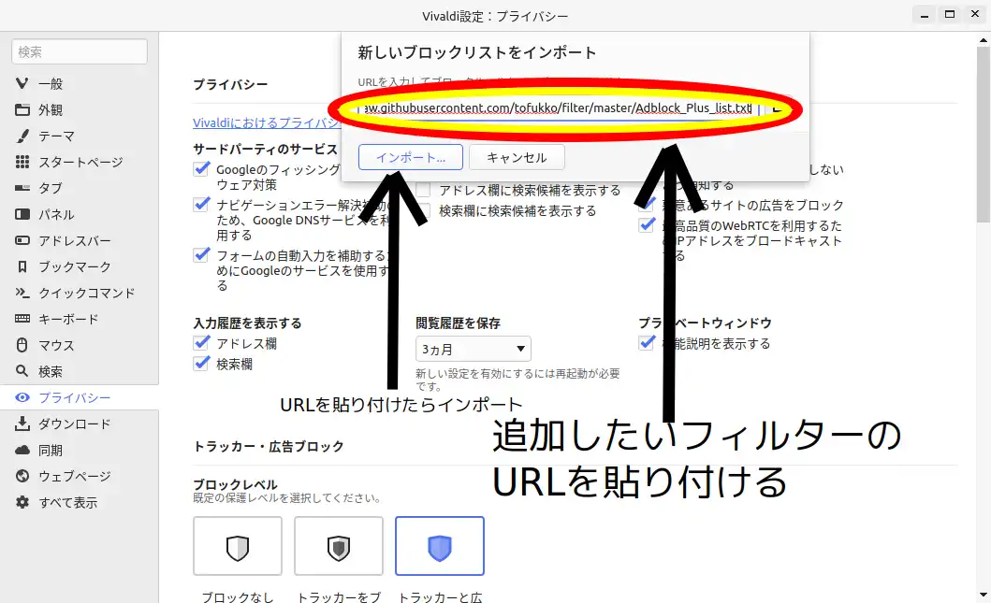Screen dimensions: 991x603
Task: Toggle Googleのフィッシング対策 checkbox
Action: click(x=201, y=169)
